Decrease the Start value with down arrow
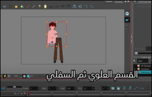 pyautogui.click(x=58, y=89)
